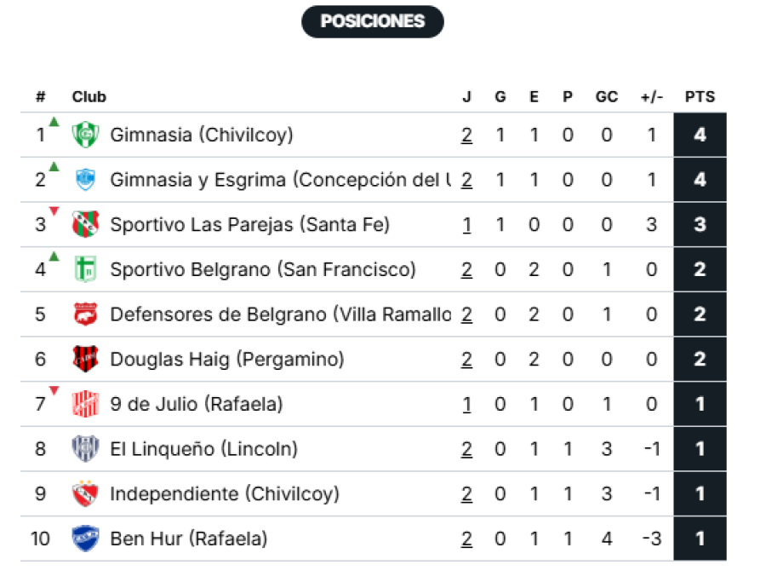766x582 pixels.
Task: Click the Sportivo Las Parejas crest icon
Action: [x=85, y=225]
